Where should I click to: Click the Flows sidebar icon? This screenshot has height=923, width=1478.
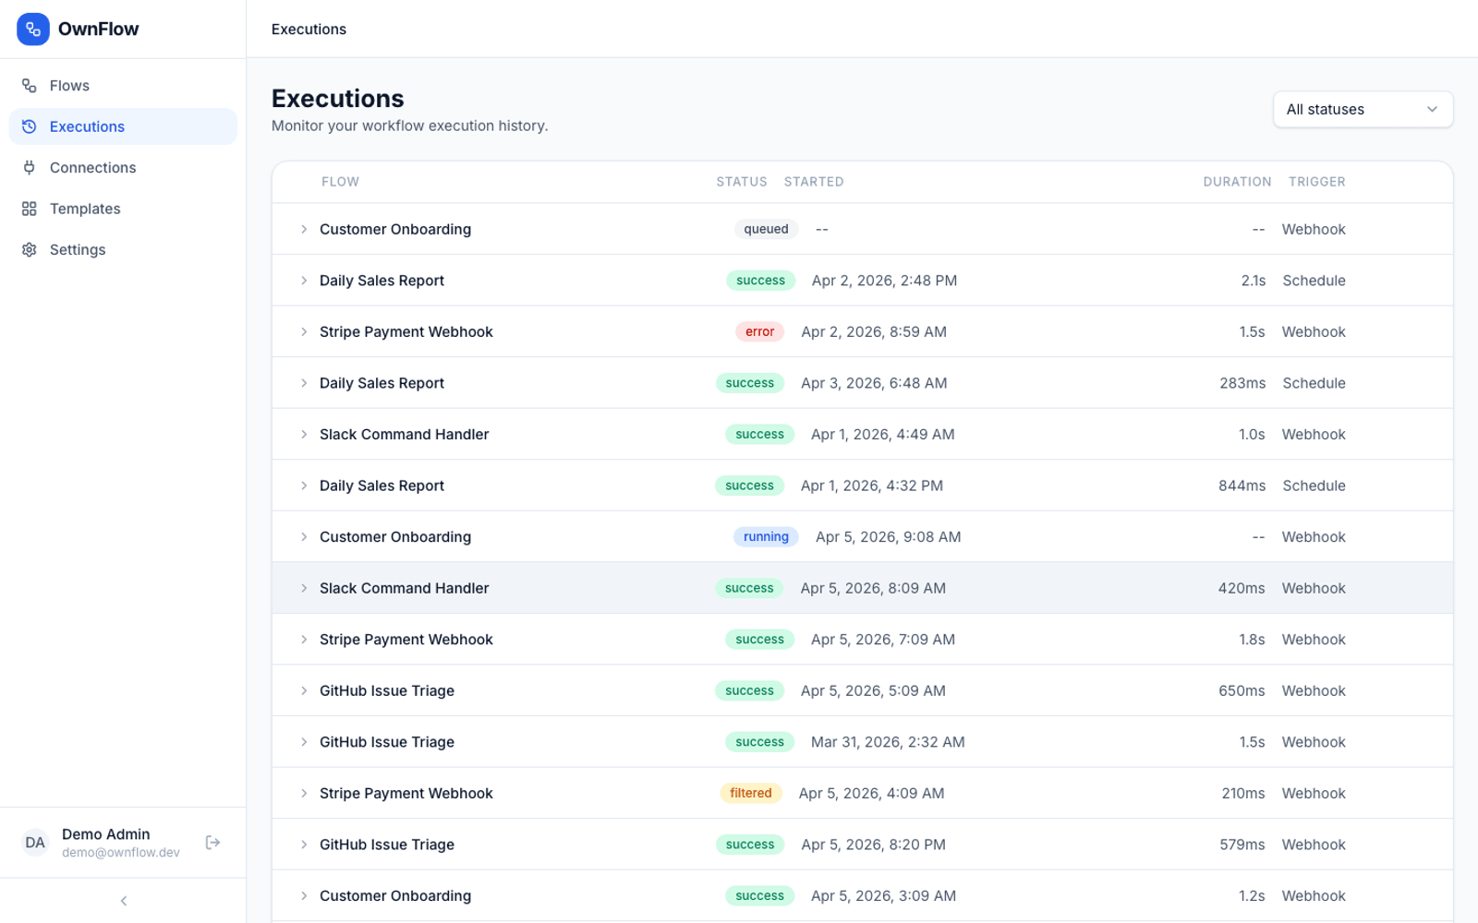click(30, 86)
